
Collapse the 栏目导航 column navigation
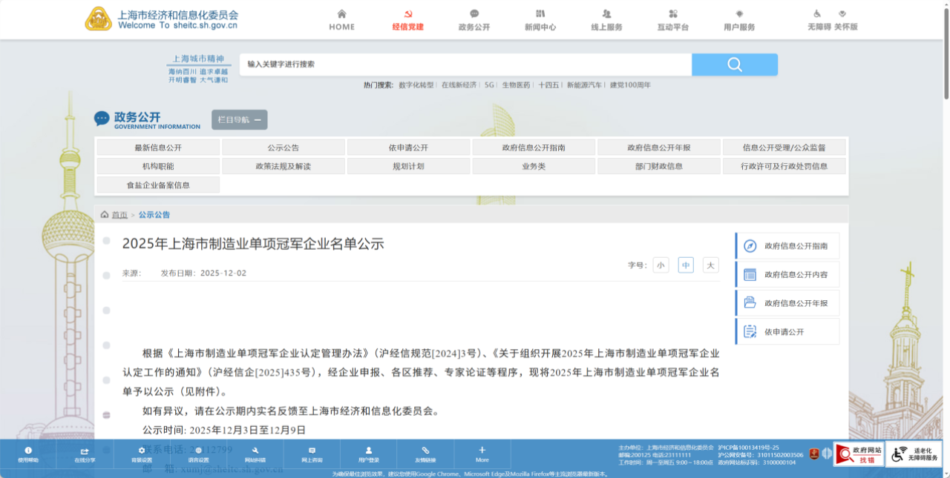coord(239,120)
